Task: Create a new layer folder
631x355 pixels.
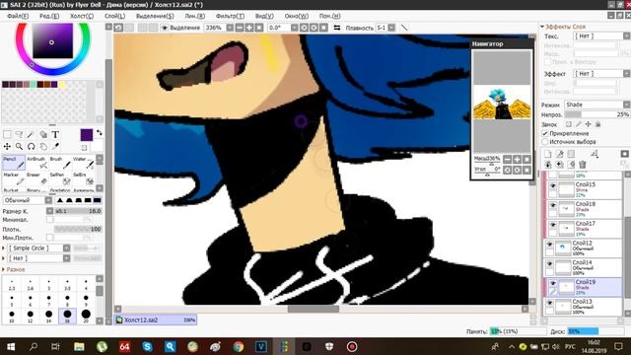Action: 571,154
